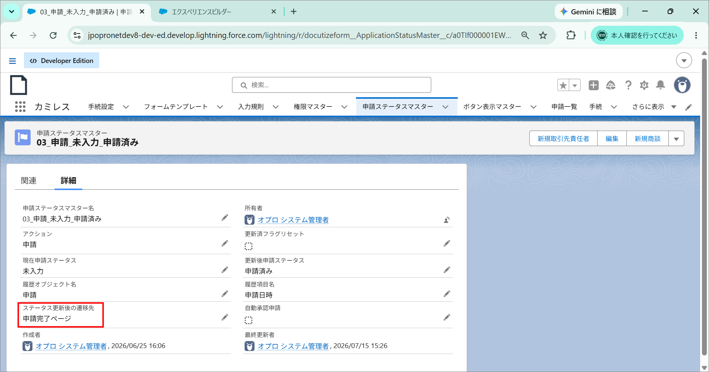This screenshot has width=709, height=372.
Task: Open the user profile avatar
Action: click(682, 85)
